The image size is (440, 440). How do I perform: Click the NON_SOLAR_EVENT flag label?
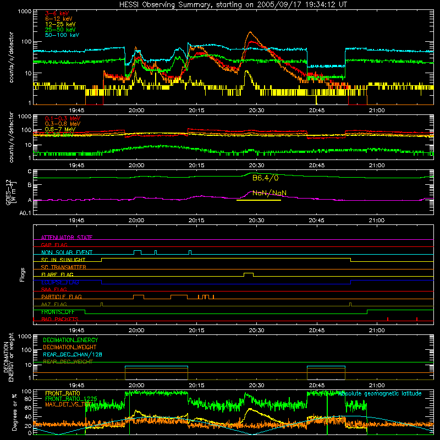[x=67, y=252]
